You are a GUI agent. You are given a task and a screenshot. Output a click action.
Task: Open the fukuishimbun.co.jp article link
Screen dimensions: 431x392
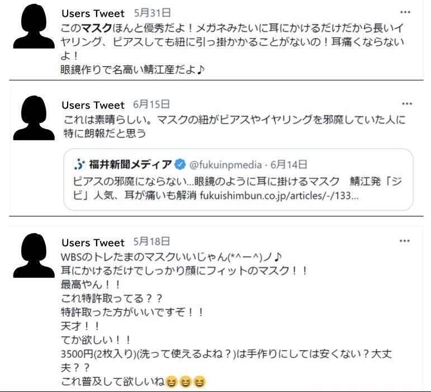[277, 196]
